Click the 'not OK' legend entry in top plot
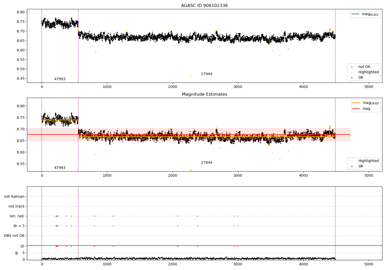 tap(364, 67)
